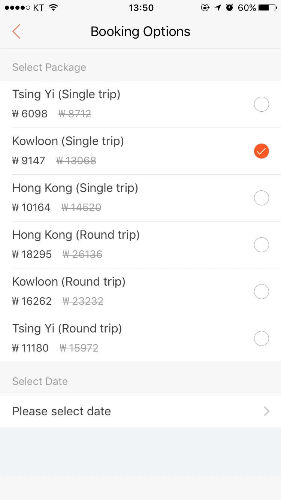Go back using the orange arrow
281x500 pixels.
16,31
